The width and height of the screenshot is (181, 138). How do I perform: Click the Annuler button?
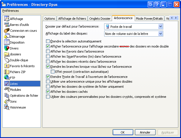click(x=145, y=132)
